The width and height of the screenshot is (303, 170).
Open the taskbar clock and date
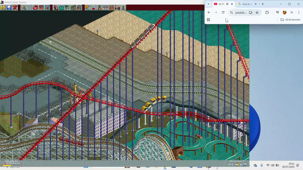[288, 165]
